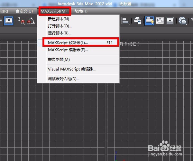
Task: Open the partially visible 渲染(R) menu
Action: (4, 11)
